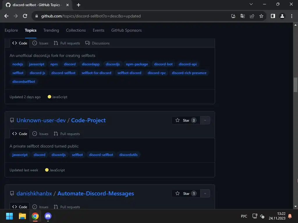Screen dimensions: 298x223
Task: Open the discordselfbot topic tag
Action: click(24, 82)
